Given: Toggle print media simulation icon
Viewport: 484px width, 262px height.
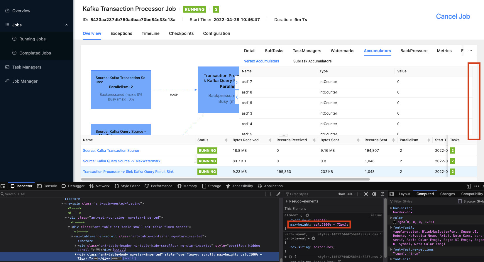Looking at the screenshot, I should click(383, 194).
